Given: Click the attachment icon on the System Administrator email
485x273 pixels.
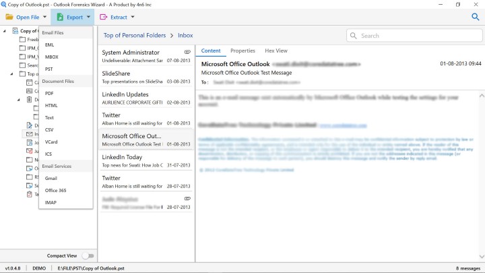Looking at the screenshot, I should [x=187, y=52].
